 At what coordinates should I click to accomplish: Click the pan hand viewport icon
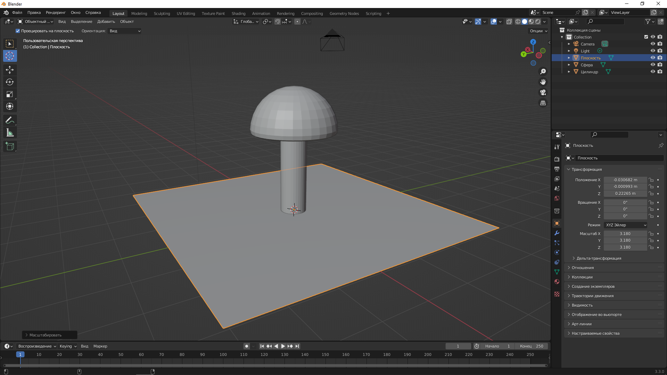(543, 82)
